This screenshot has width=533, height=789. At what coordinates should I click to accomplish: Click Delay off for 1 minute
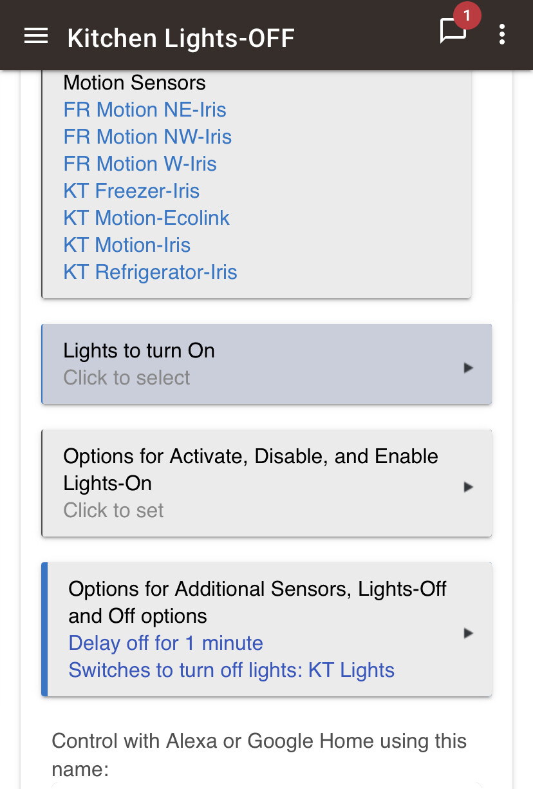coord(165,643)
